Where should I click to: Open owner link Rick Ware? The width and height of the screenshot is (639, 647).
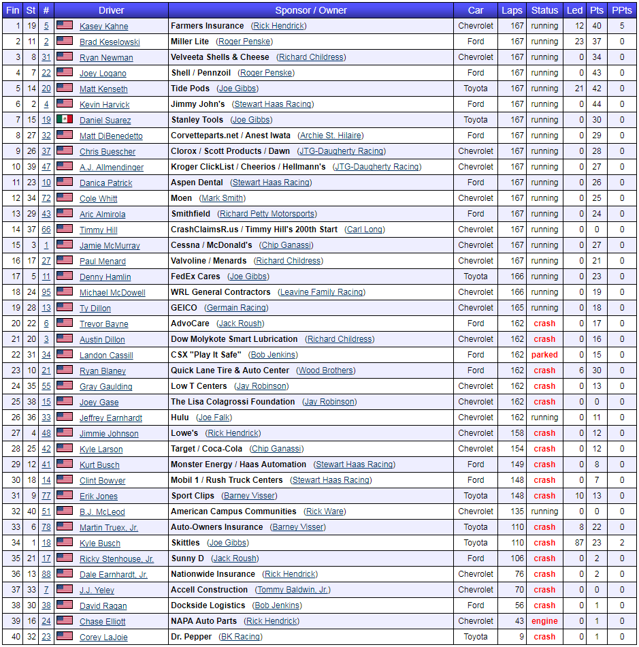(325, 511)
